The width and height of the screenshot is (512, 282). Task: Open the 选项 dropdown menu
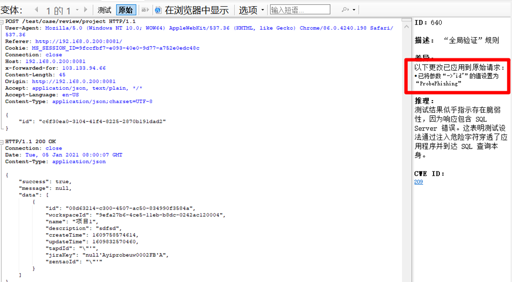(251, 10)
